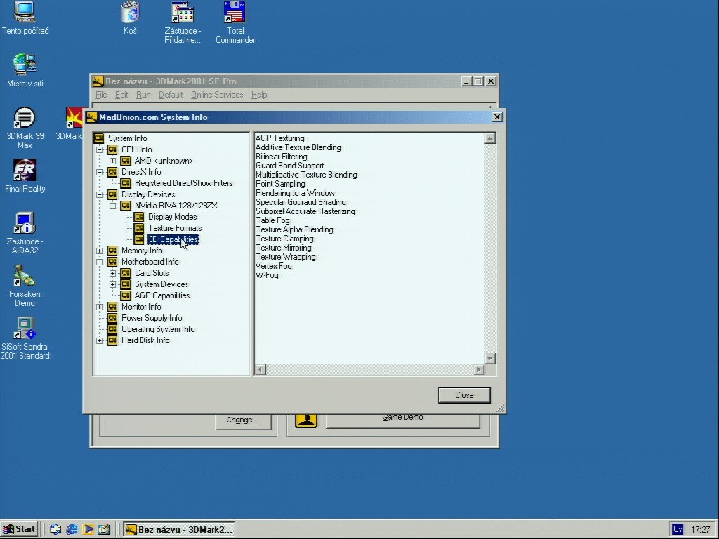Launch Internet Explorer from quick launch bar
The height and width of the screenshot is (539, 719).
click(x=72, y=529)
